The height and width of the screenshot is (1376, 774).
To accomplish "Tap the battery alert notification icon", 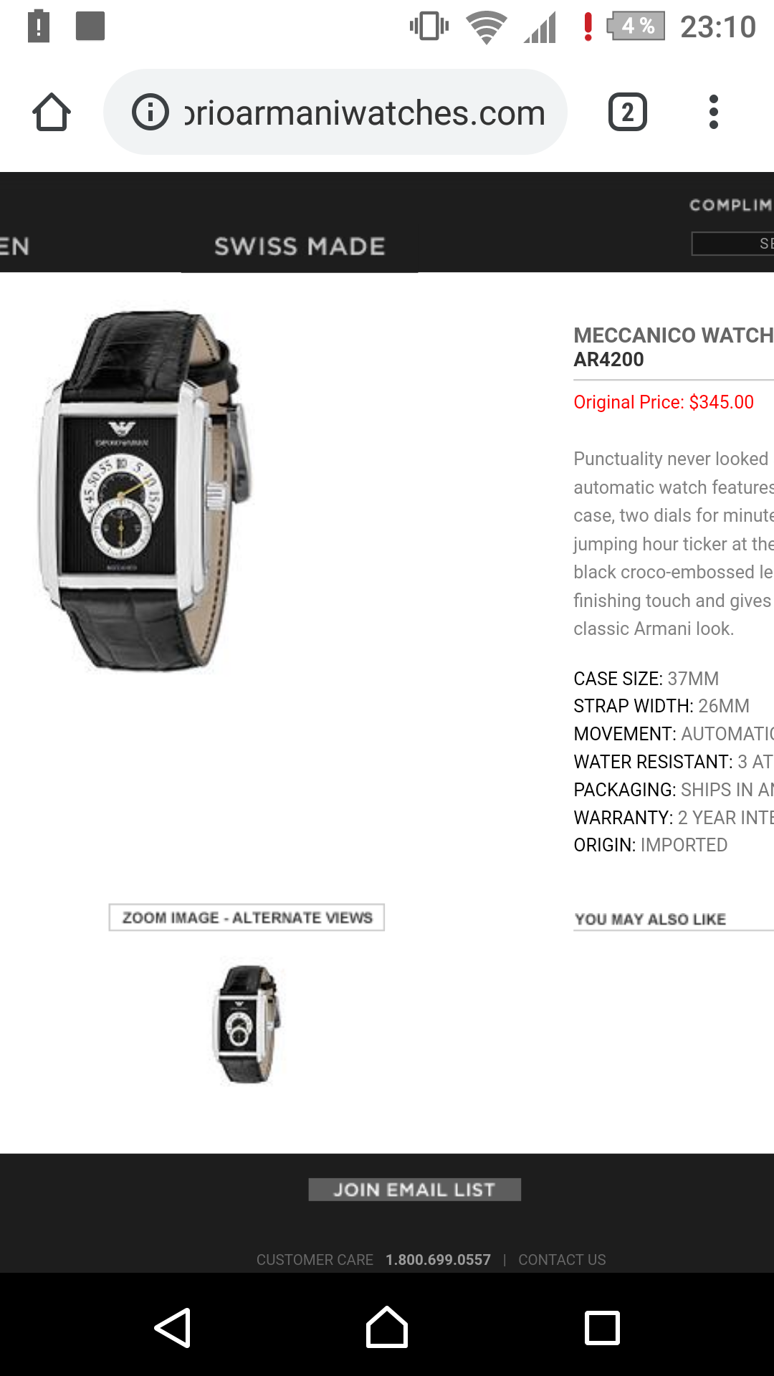I will point(39,27).
